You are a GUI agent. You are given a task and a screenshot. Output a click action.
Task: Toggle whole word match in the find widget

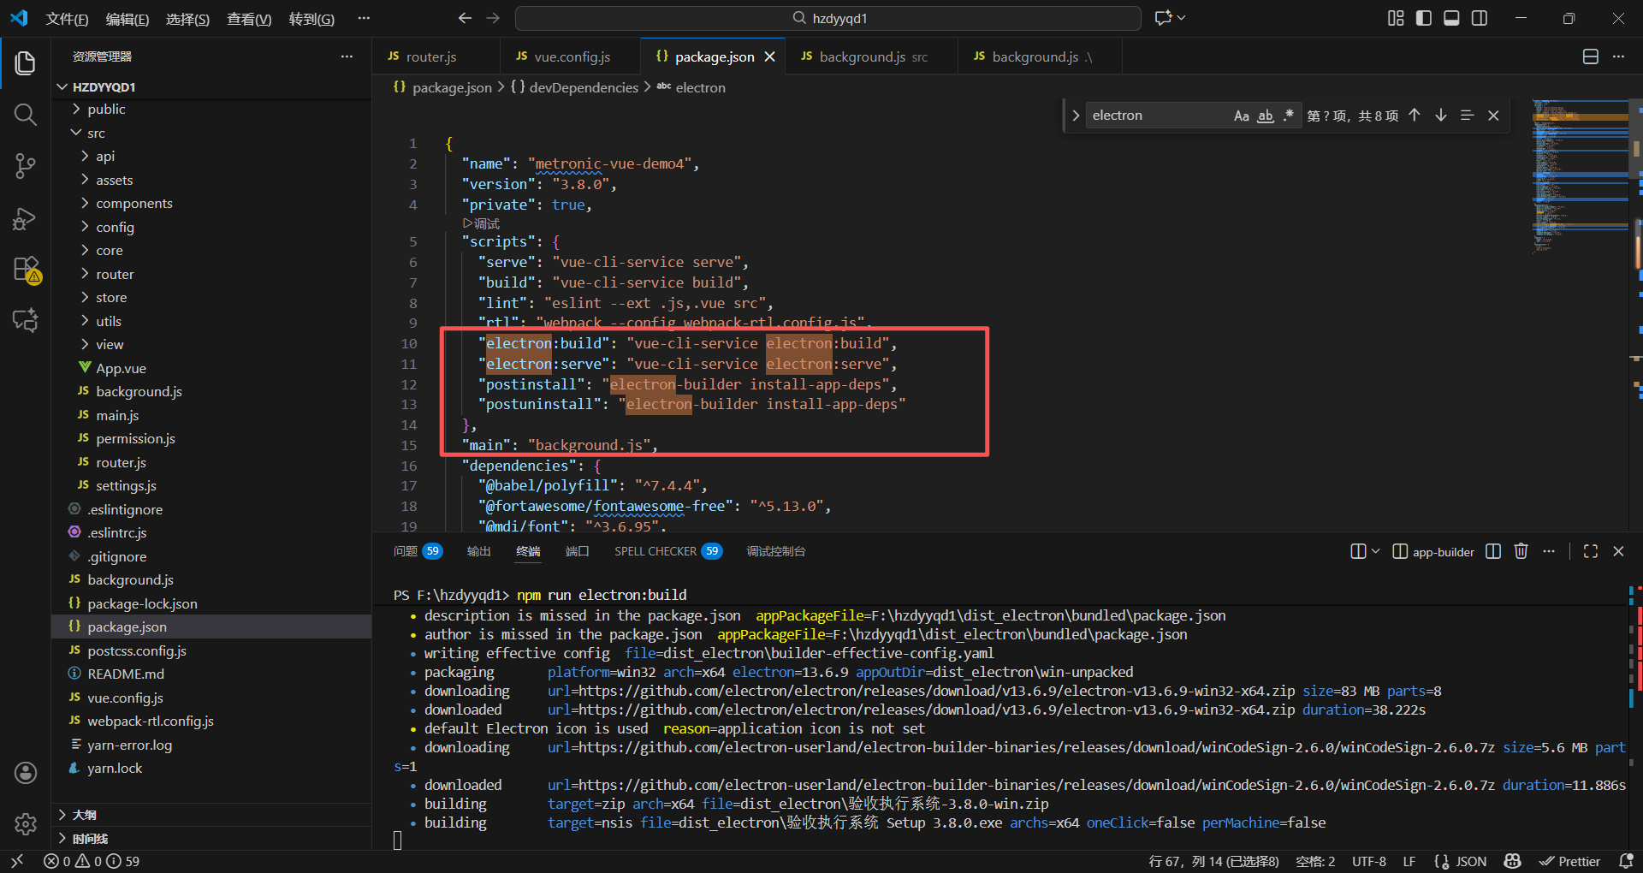click(x=1266, y=115)
